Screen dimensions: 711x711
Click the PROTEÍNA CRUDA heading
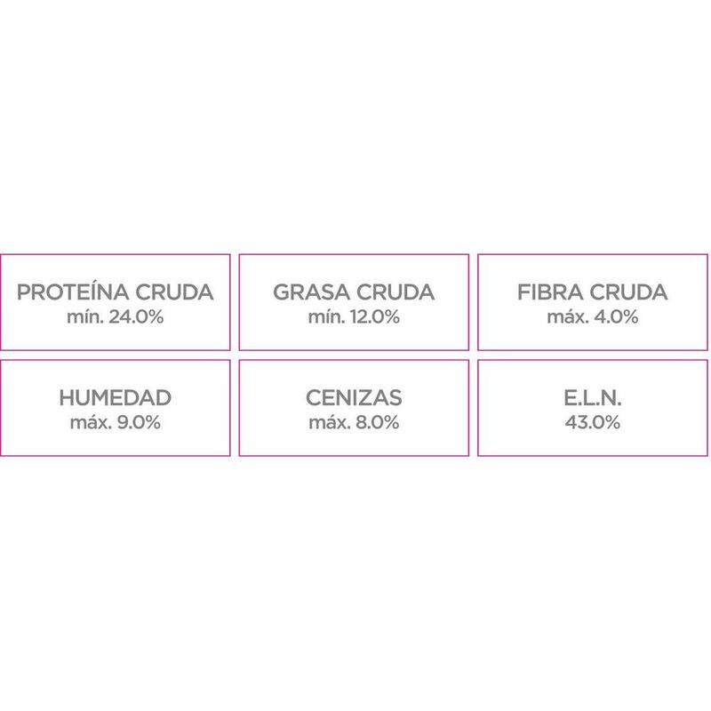point(116,292)
